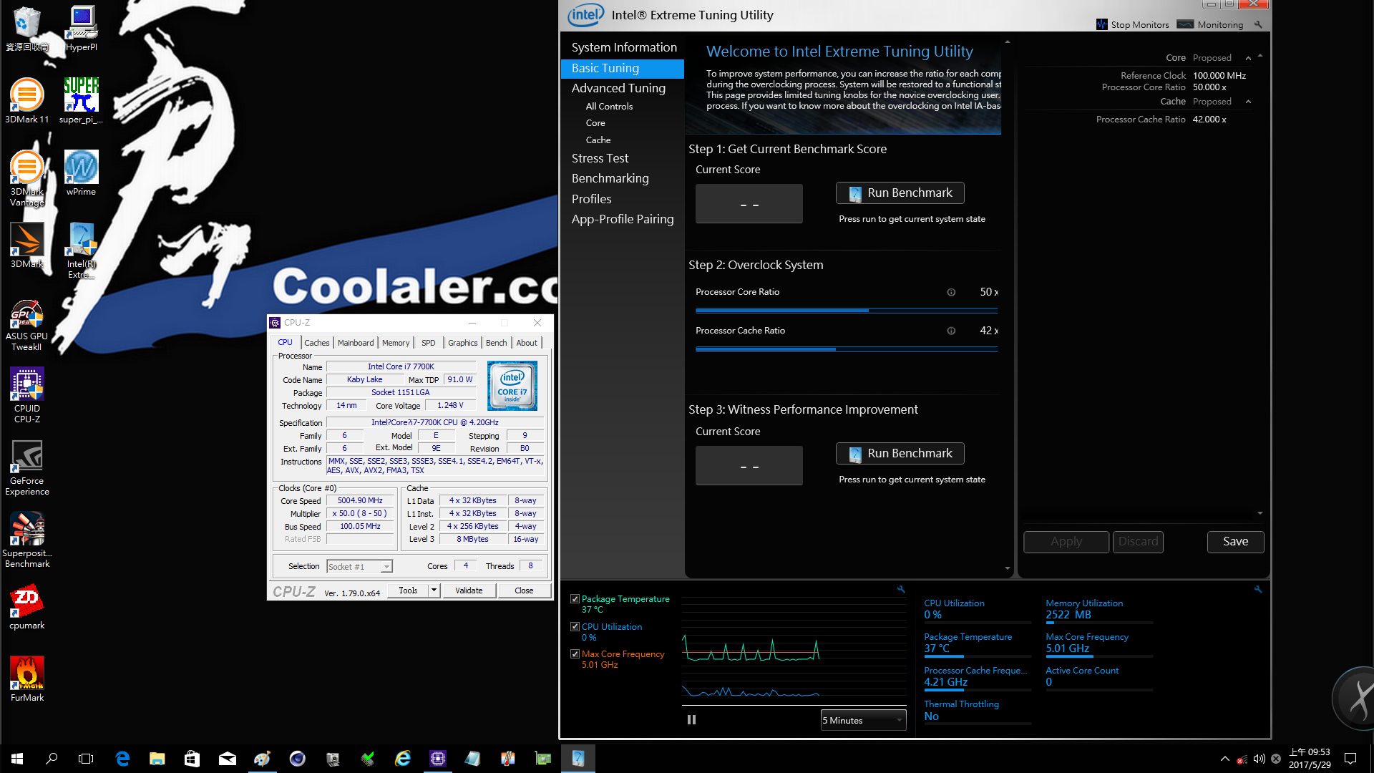
Task: Adjust the Processor Core Ratio slider
Action: point(847,311)
